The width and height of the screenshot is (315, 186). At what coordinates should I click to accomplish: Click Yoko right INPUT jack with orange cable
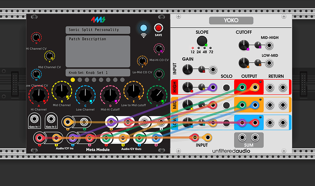(208, 137)
